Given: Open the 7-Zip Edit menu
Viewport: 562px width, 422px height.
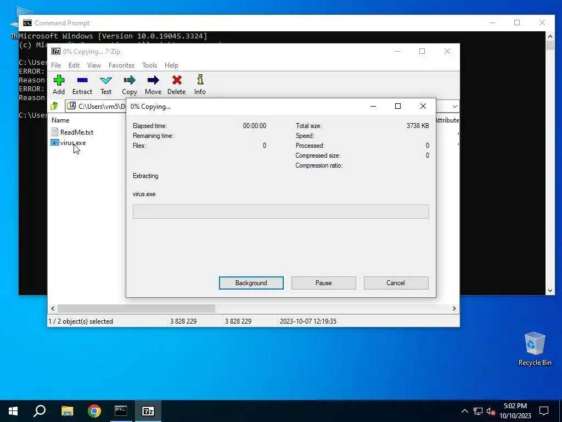Looking at the screenshot, I should pyautogui.click(x=74, y=65).
